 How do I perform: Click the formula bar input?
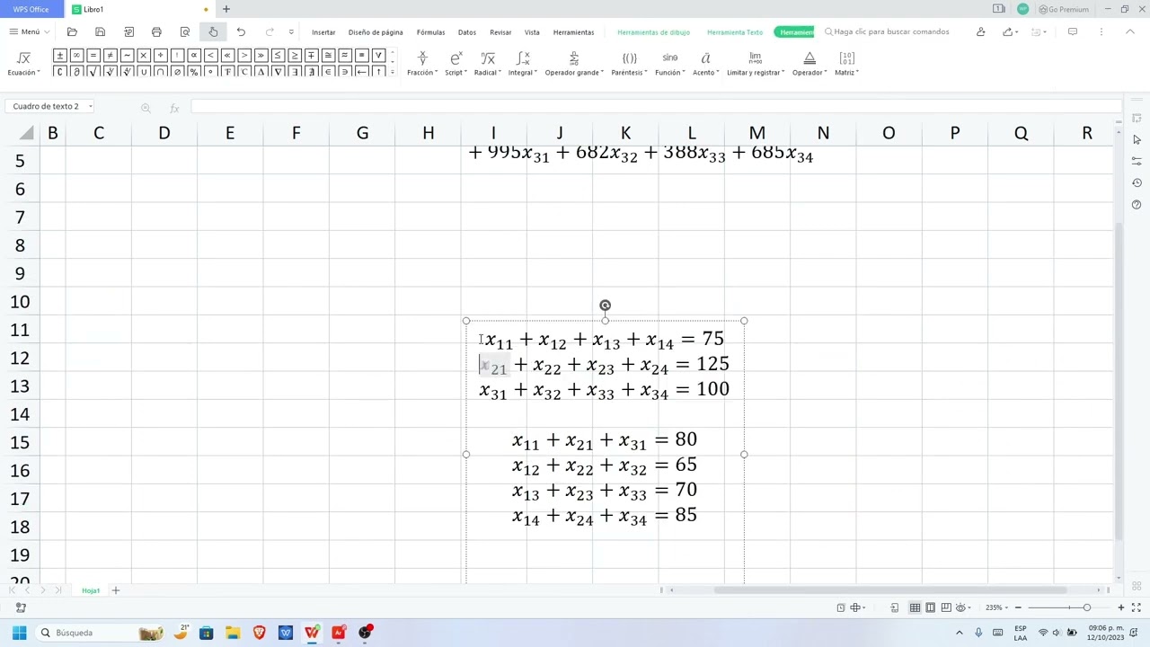click(x=656, y=107)
